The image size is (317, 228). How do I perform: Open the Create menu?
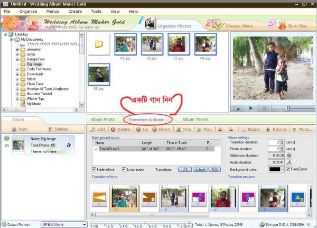[75, 11]
